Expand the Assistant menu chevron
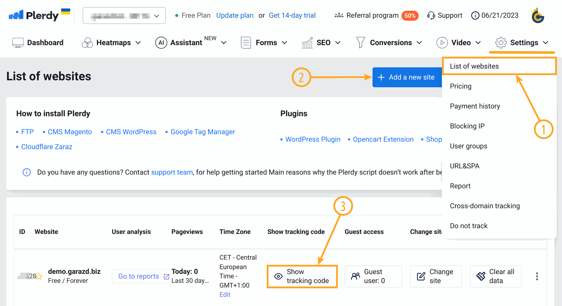The height and width of the screenshot is (306, 562). tap(224, 43)
